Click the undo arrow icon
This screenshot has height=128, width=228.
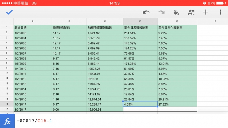[146, 12]
